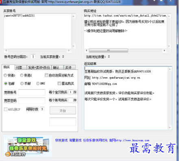
Task: Toggle the ADSL换IP checkbox
Action: (6, 109)
